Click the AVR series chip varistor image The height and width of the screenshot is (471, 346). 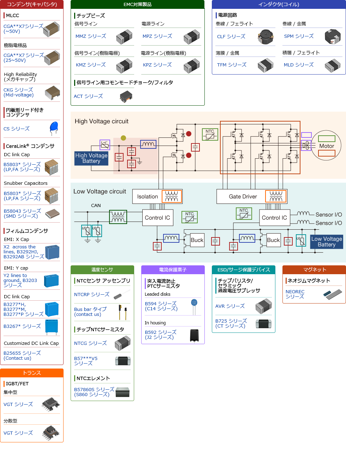263,306
